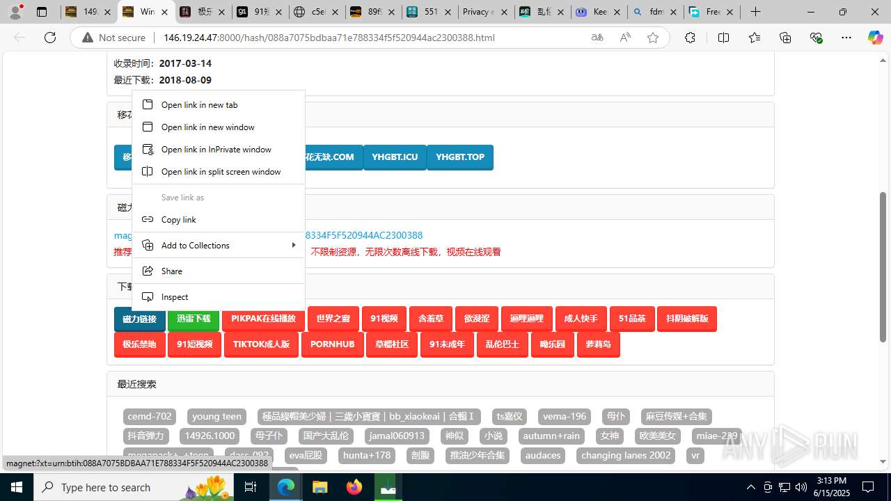
Task: Select Open link in InPrivate window
Action: point(219,149)
